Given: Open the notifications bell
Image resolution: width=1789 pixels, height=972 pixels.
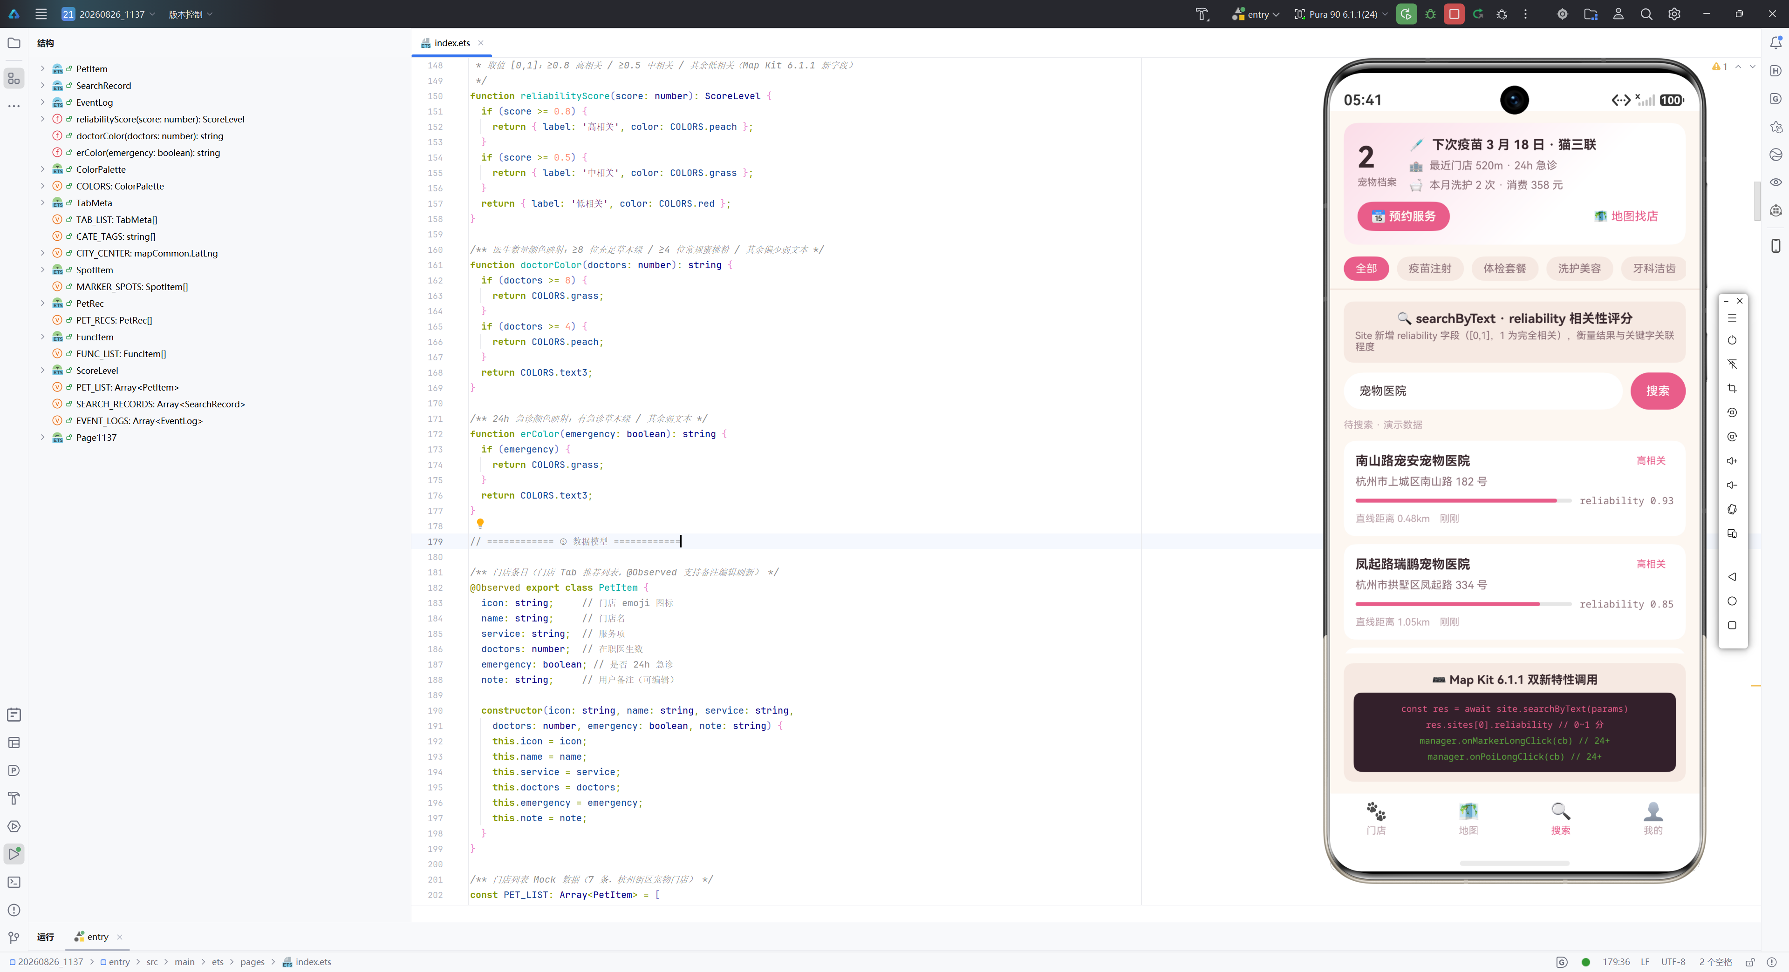Looking at the screenshot, I should click(1776, 43).
